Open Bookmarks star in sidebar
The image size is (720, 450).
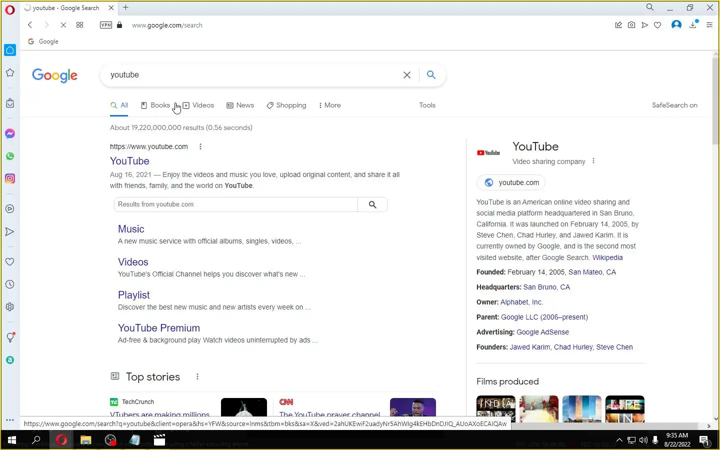click(10, 72)
